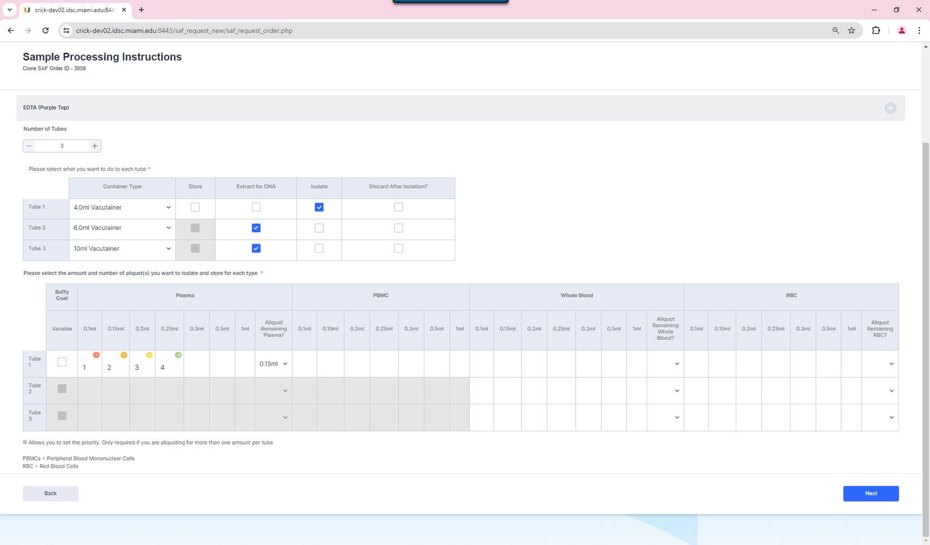Click the Back button
The height and width of the screenshot is (545, 930).
point(50,493)
